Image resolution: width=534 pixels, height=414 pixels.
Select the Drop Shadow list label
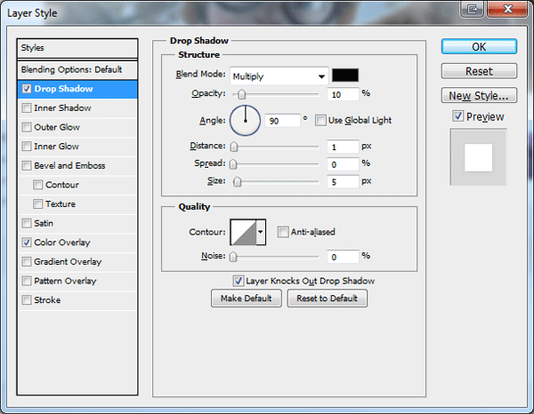point(63,89)
